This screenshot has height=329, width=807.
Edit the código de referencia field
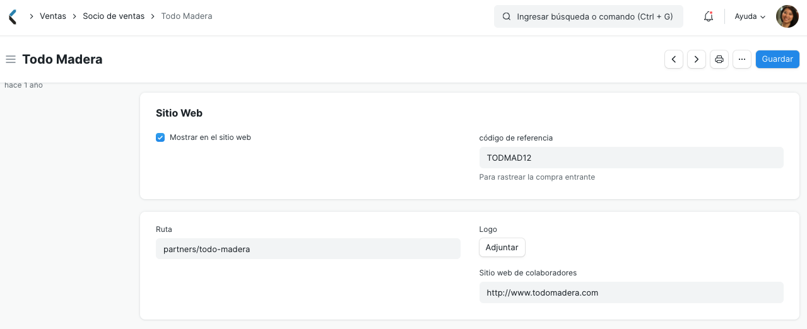tap(632, 158)
